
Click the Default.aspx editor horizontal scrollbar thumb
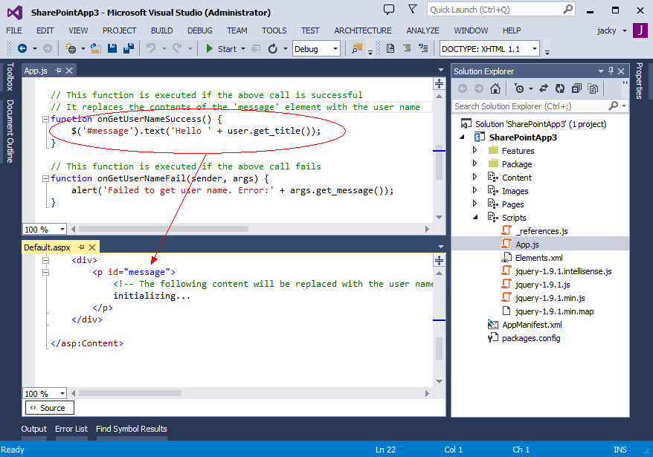coord(130,393)
